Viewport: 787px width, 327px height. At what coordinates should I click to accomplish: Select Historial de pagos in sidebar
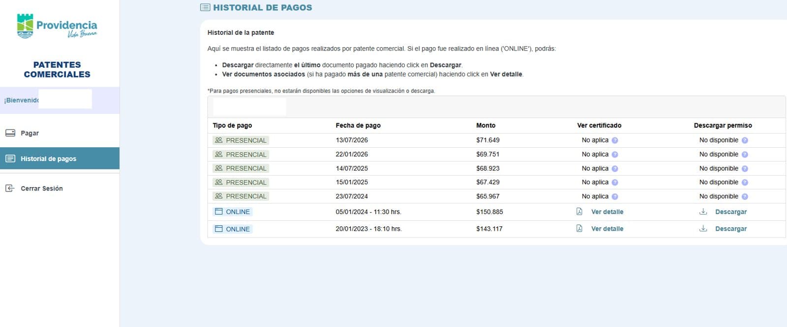[x=60, y=159]
